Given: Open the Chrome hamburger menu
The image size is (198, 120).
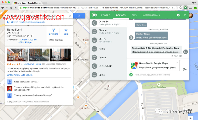Looking at the screenshot, I should pos(195,8).
